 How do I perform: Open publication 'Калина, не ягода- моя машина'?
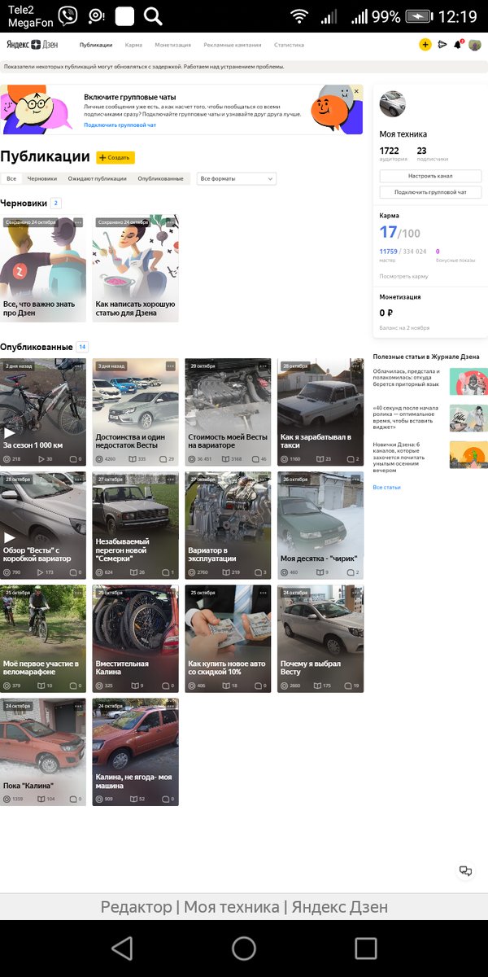point(136,751)
